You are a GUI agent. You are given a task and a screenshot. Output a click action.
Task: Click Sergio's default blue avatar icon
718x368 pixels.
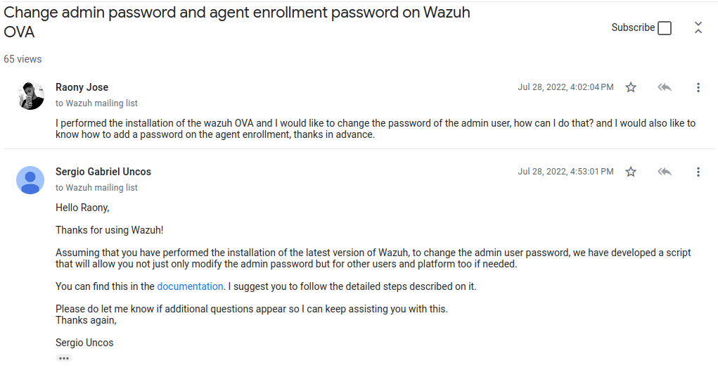coord(30,180)
